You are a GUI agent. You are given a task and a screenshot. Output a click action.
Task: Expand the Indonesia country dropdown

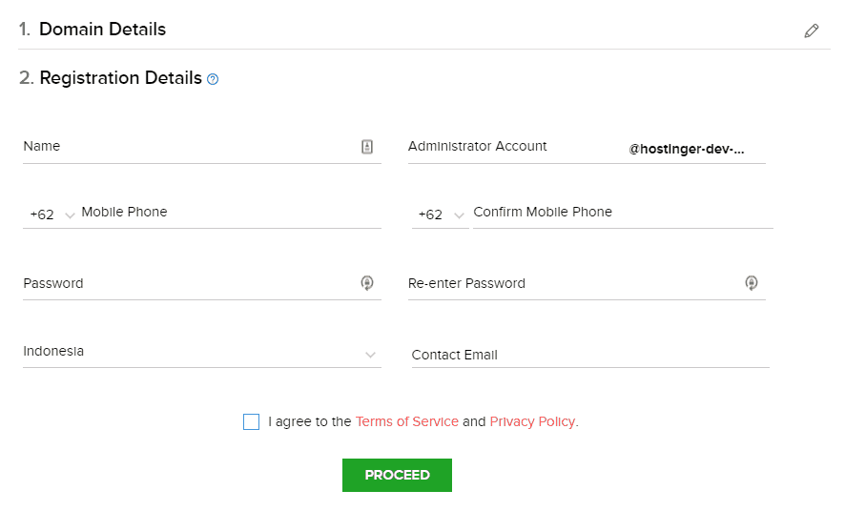coord(202,352)
